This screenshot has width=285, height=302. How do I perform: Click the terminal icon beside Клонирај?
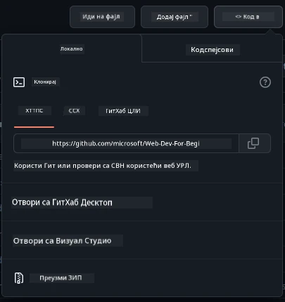coord(19,82)
